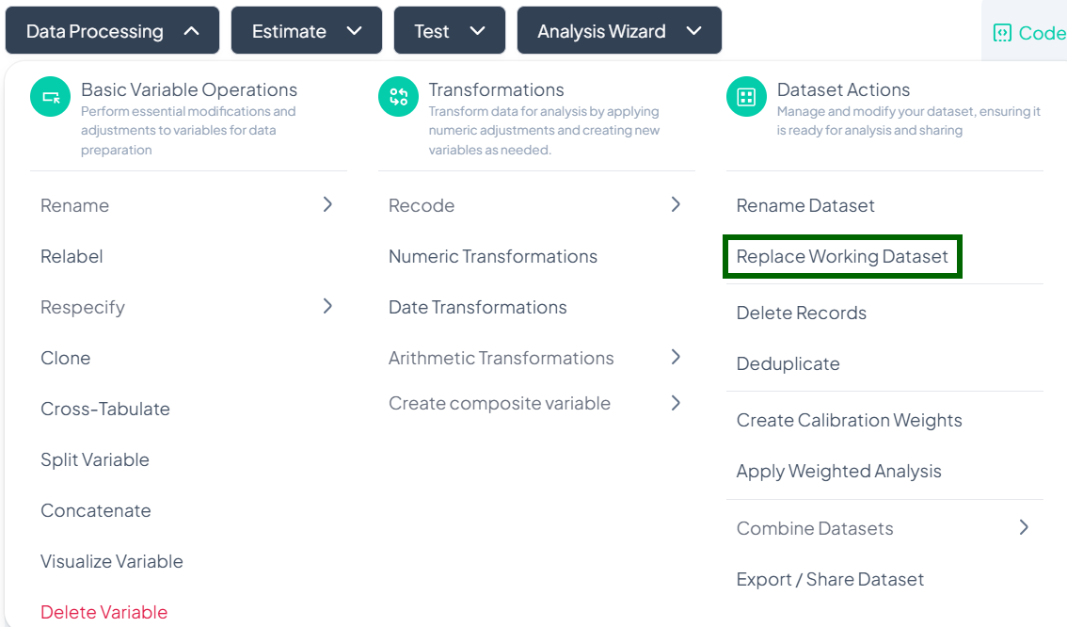Expand the Arithmetic Transformations chevron
The image size is (1067, 627).
(676, 357)
